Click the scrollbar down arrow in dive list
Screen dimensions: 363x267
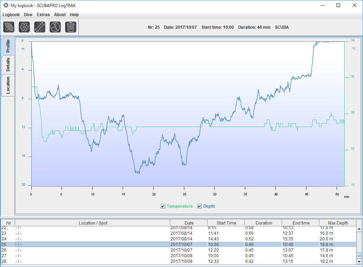point(359,262)
